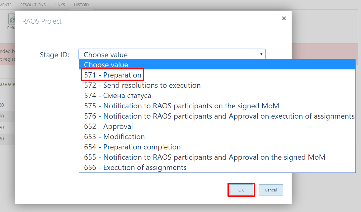Confirm with the OK button
361x212 pixels.
(x=241, y=190)
